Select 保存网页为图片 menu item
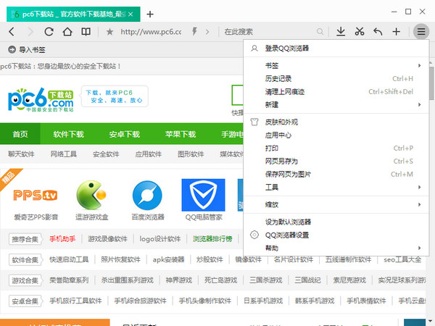This screenshot has width=435, height=326. 336,175
